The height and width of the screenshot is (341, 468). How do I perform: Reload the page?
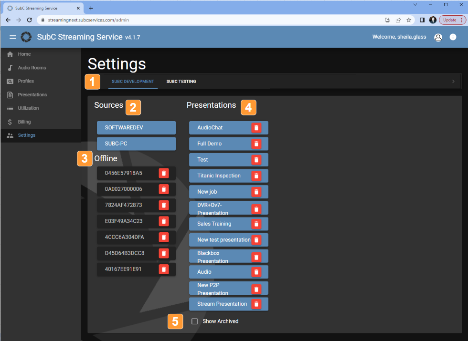[29, 20]
